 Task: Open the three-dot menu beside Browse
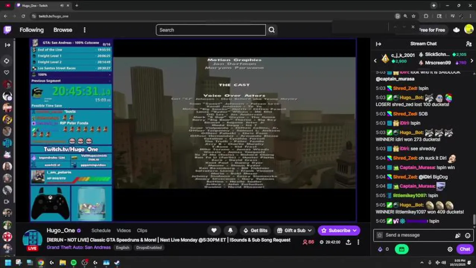[x=85, y=30]
